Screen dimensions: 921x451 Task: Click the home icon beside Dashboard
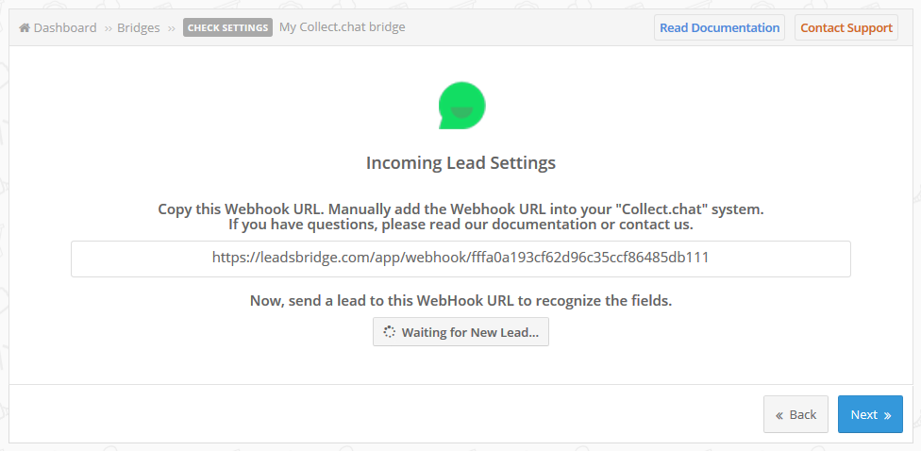pos(25,27)
